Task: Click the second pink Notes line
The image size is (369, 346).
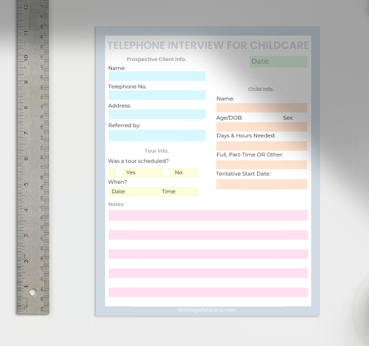Action: (x=208, y=235)
